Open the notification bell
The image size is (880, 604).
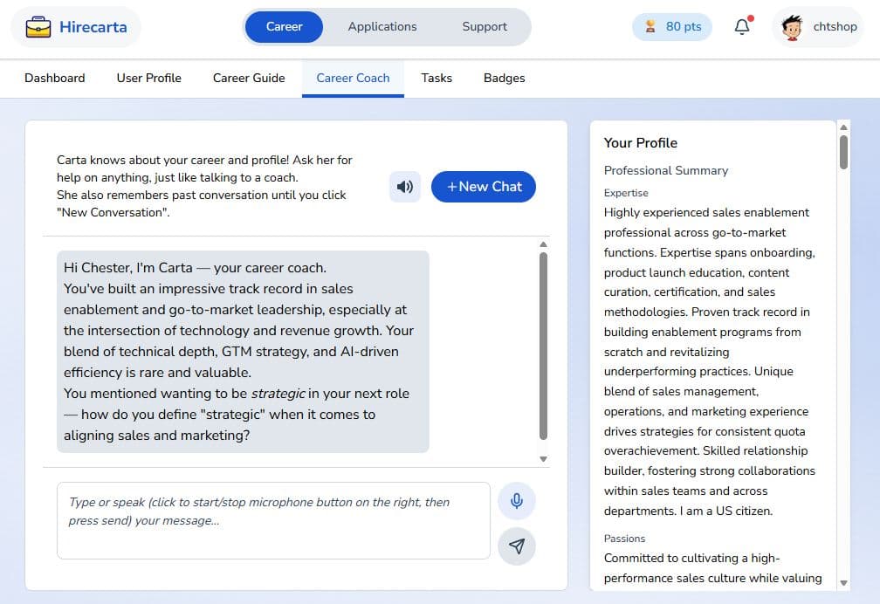pyautogui.click(x=740, y=27)
